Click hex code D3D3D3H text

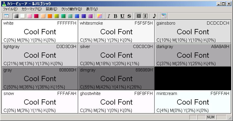66,47
